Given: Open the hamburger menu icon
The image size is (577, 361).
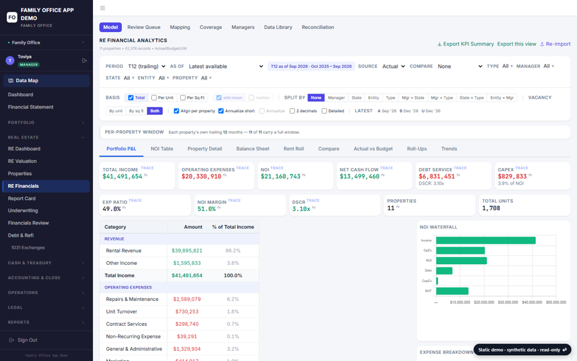Looking at the screenshot, I should pyautogui.click(x=103, y=8).
